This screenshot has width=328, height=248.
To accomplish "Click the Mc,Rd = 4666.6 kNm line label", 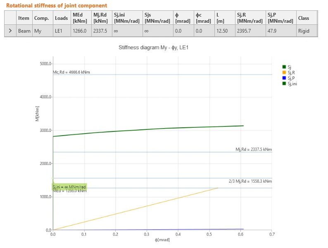I will (x=71, y=72).
